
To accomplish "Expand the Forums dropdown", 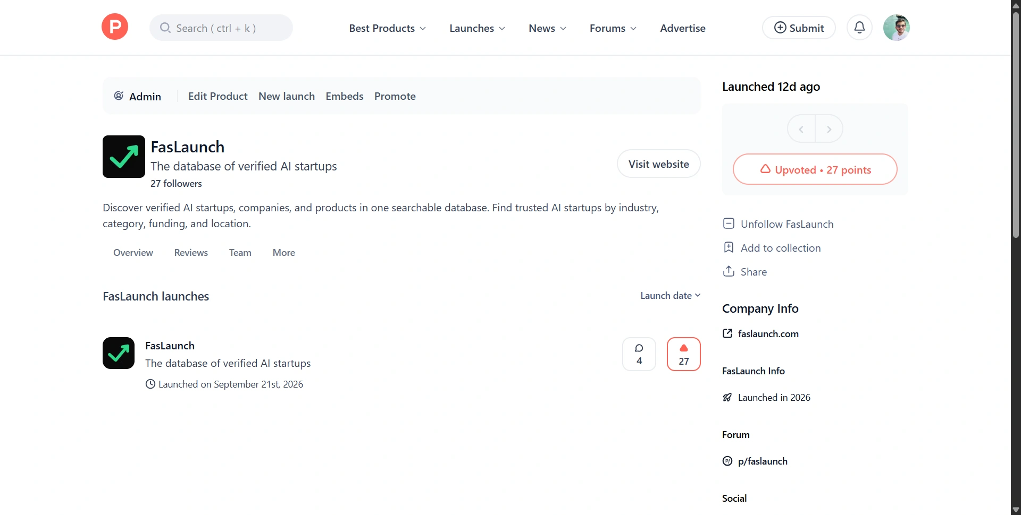I will (x=613, y=28).
